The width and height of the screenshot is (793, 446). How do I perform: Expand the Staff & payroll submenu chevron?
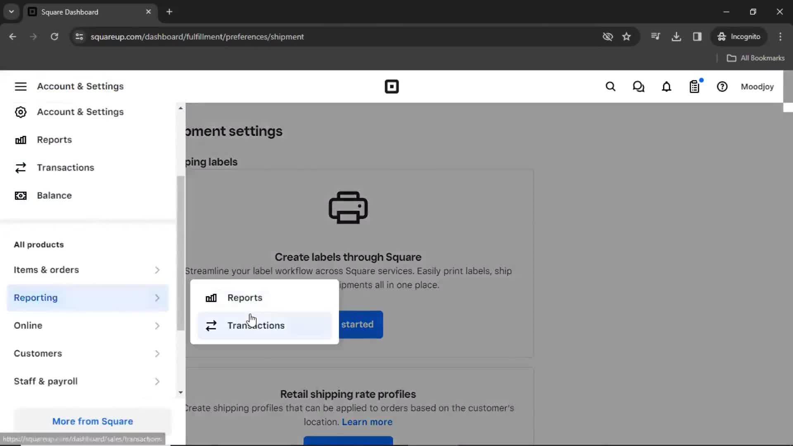coord(157,382)
